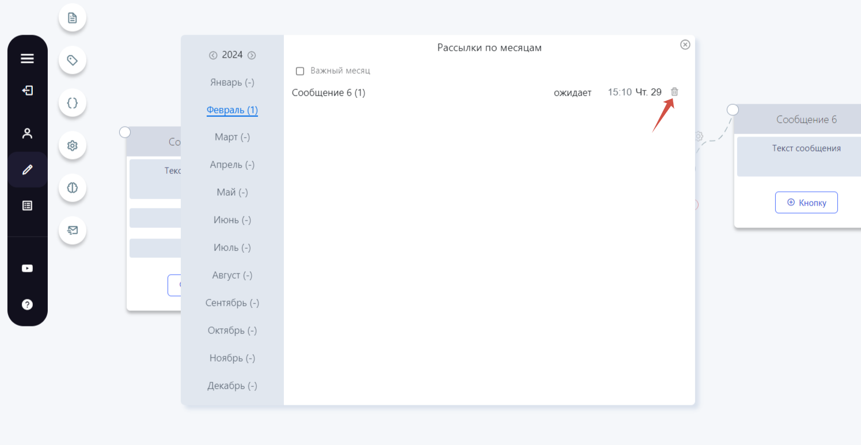The height and width of the screenshot is (445, 861).
Task: Open the hamburger menu in sidebar
Action: (x=27, y=59)
